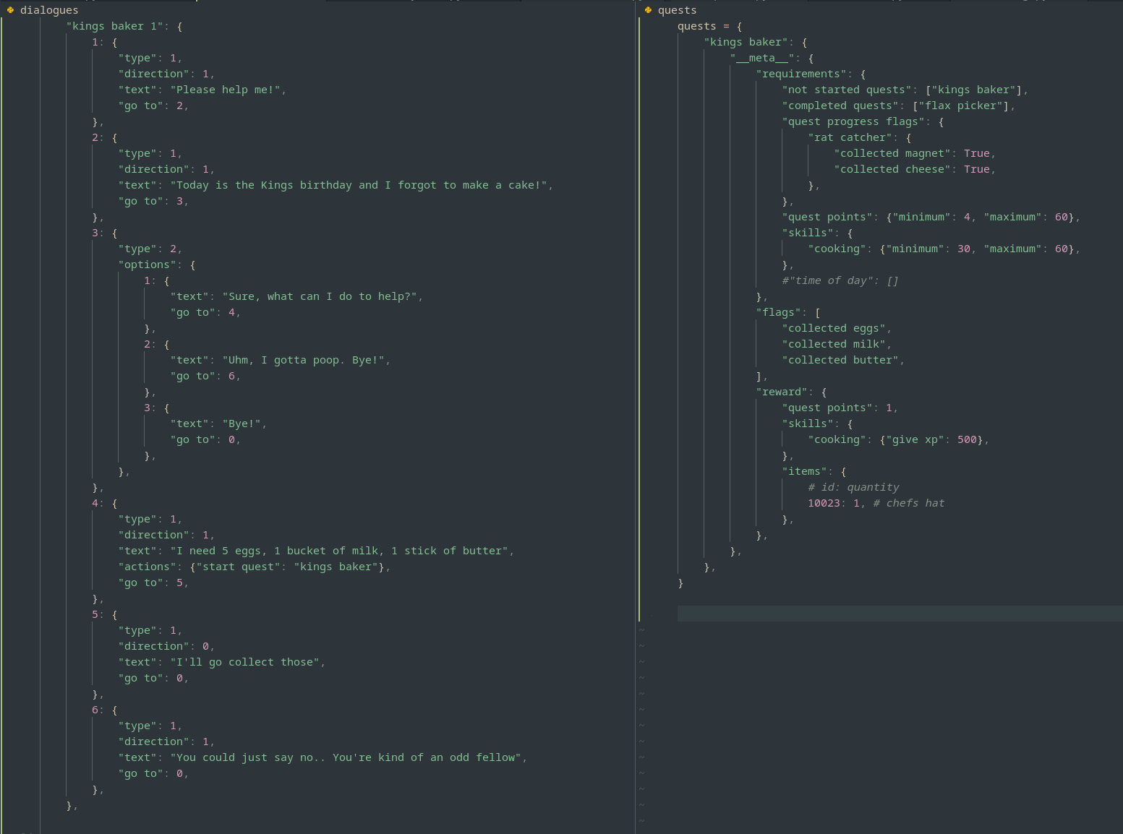Select the "go to": 6 line
The height and width of the screenshot is (834, 1123).
click(x=205, y=376)
